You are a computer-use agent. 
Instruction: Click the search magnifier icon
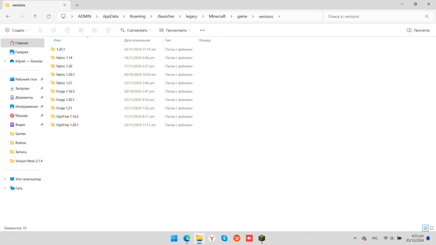click(x=427, y=17)
